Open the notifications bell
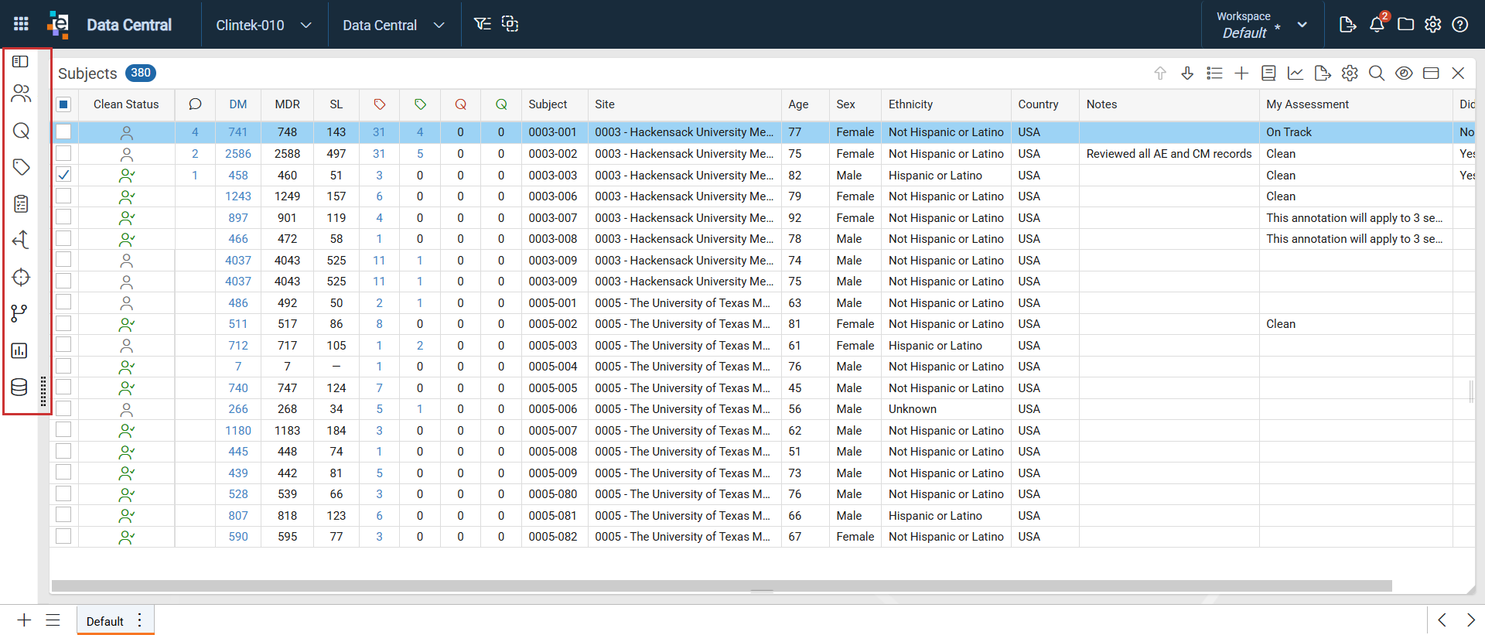The height and width of the screenshot is (635, 1485). coord(1377,24)
